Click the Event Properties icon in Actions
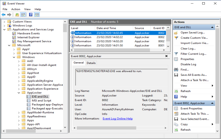The height and width of the screenshot is (139, 221). (x=176, y=108)
